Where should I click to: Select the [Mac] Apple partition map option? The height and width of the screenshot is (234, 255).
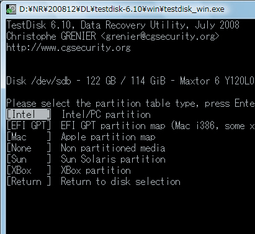pos(29,137)
